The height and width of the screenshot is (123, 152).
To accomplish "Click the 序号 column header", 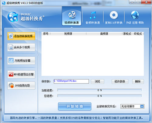I will tap(46, 34).
